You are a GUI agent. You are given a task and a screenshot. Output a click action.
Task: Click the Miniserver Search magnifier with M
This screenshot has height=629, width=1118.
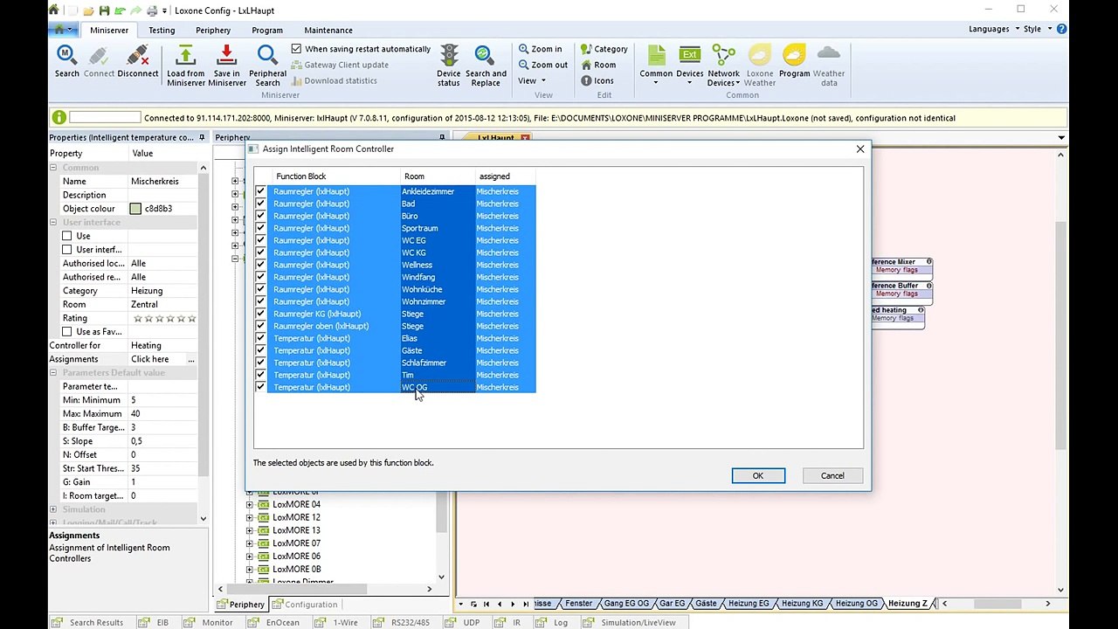pyautogui.click(x=66, y=56)
